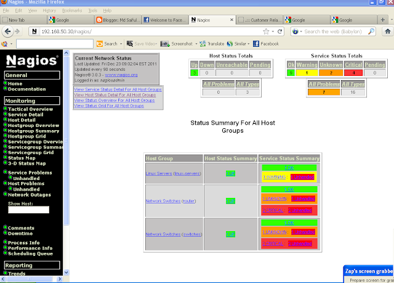Viewport: 394px width, 283px height.
Task: Go back with the browser back arrow
Action: click(7, 31)
